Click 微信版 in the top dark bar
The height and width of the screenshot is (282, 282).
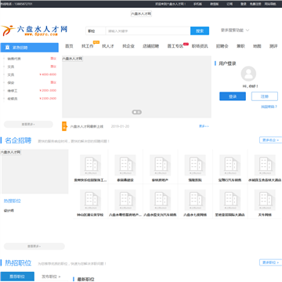click(215, 4)
